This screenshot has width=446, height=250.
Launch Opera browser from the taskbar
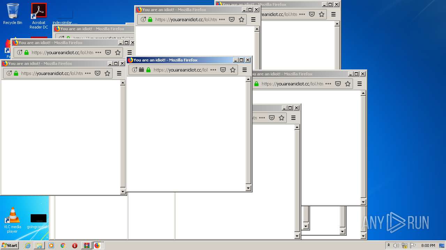tap(75, 245)
